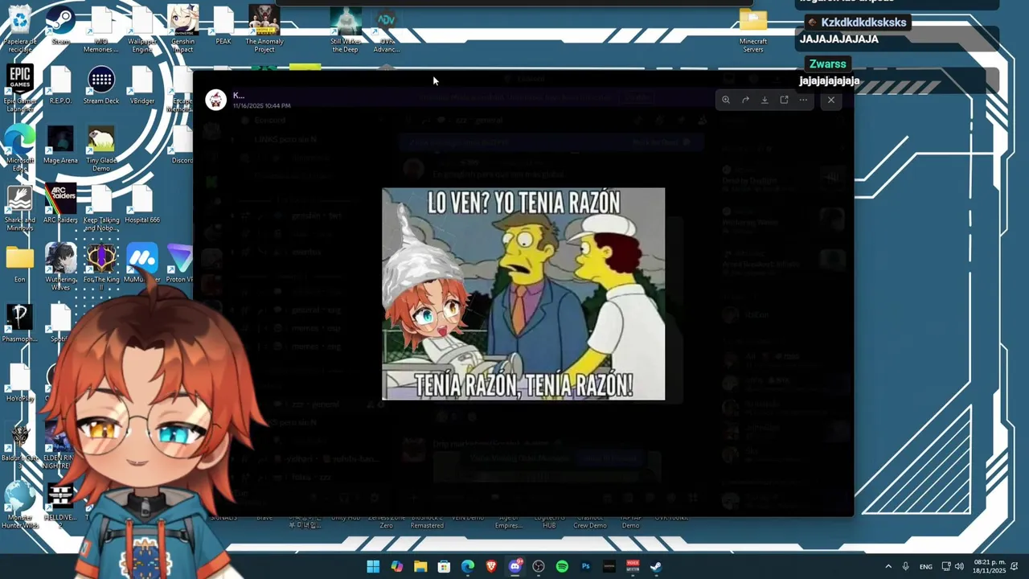Viewport: 1029px width, 579px height.
Task: Switch to Steam on the taskbar
Action: click(656, 566)
